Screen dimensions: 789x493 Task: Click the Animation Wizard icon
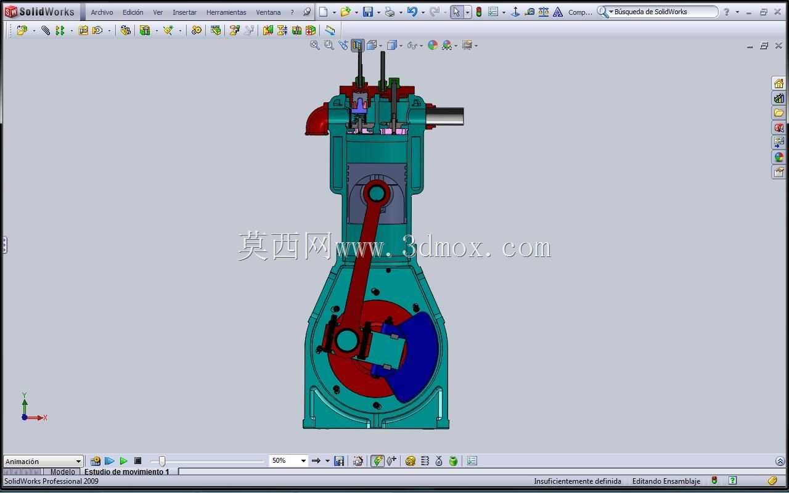(358, 461)
